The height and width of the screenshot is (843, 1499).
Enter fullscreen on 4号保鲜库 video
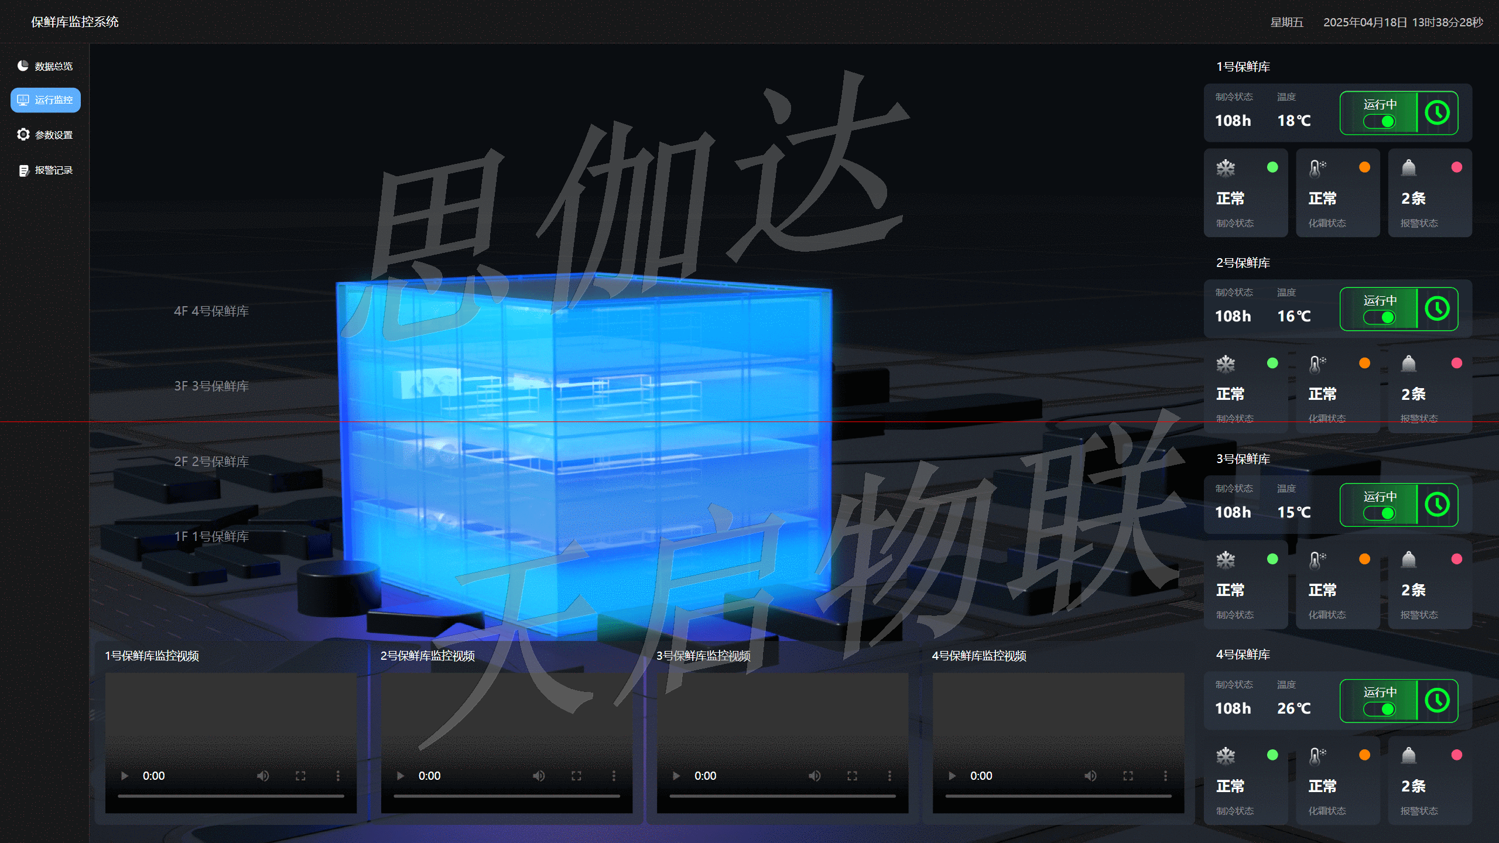[1128, 776]
